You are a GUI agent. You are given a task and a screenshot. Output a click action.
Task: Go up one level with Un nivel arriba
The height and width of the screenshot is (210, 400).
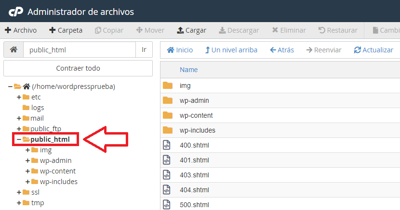pyautogui.click(x=231, y=50)
